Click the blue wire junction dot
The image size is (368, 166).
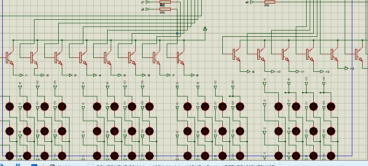click(x=177, y=33)
